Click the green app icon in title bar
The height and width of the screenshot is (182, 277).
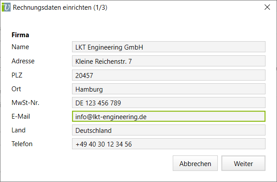7,7
